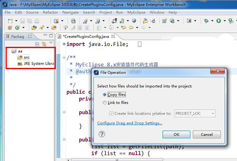Click OK in File Operation dialog
This screenshot has height=161, width=237.
[176, 135]
